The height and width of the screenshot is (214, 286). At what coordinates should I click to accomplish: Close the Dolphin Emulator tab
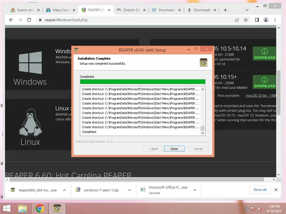(x=144, y=10)
